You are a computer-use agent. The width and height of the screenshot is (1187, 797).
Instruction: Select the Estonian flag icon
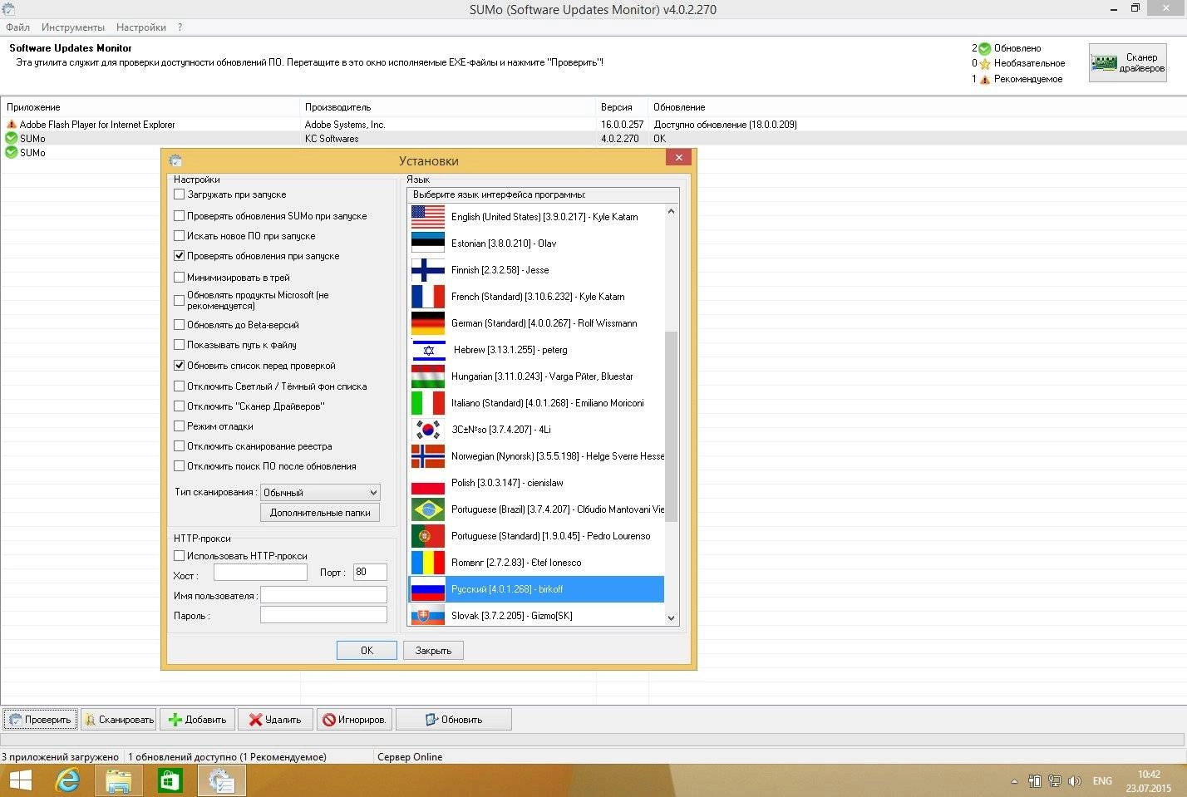tap(428, 243)
